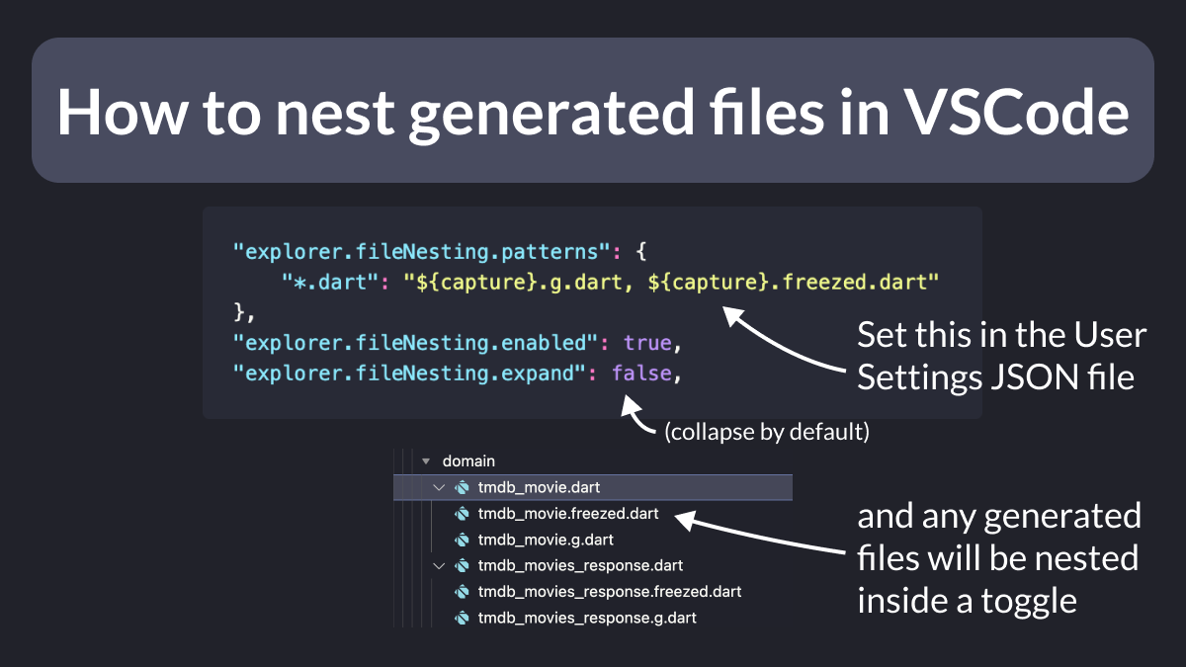
Task: Open the tmdb_movies_response.dart file
Action: 580,565
